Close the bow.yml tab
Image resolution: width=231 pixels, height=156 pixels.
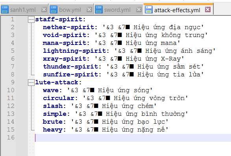click(89, 9)
